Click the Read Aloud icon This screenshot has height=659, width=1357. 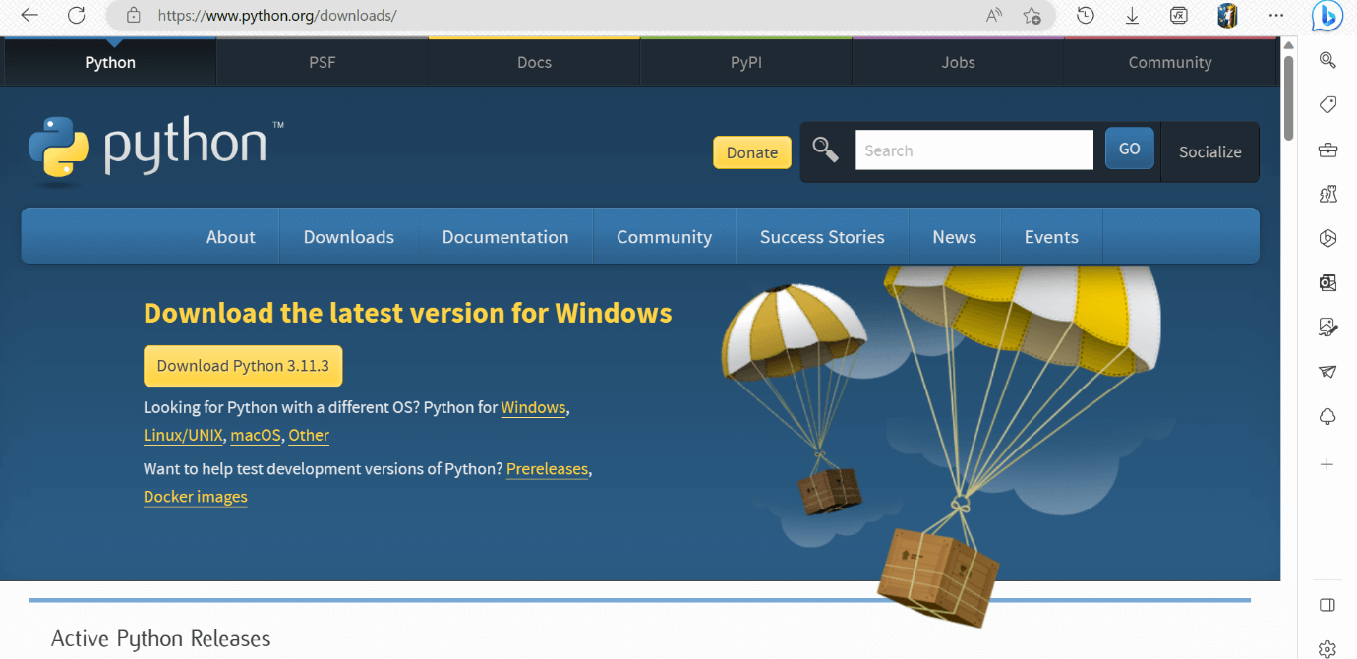click(994, 16)
